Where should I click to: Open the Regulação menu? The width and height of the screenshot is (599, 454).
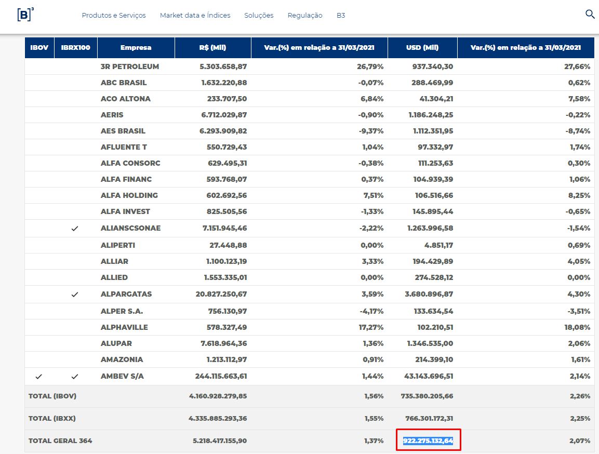click(305, 15)
